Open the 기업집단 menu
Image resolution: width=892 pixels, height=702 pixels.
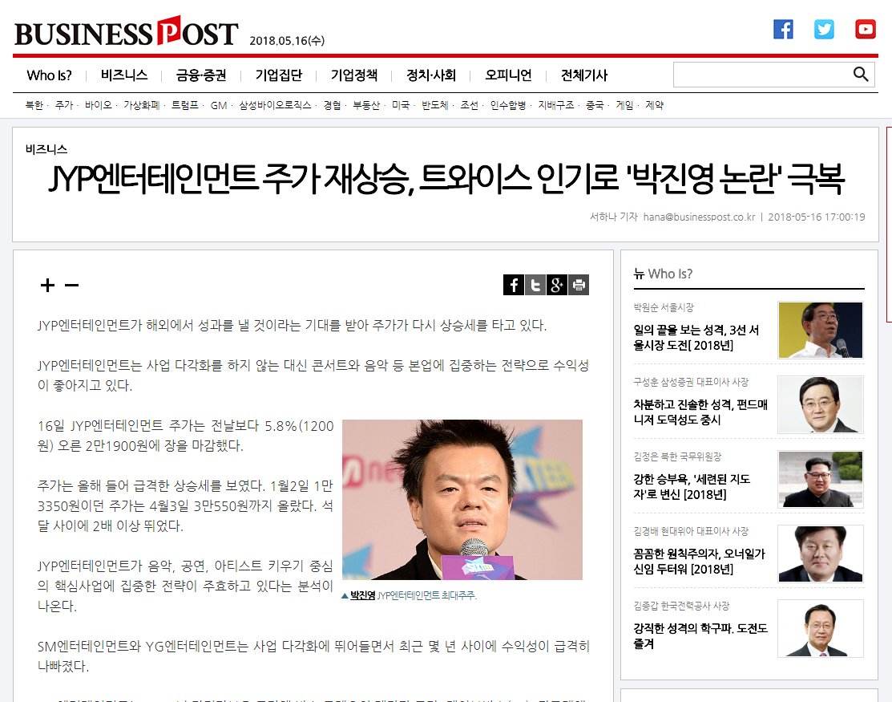pos(279,75)
